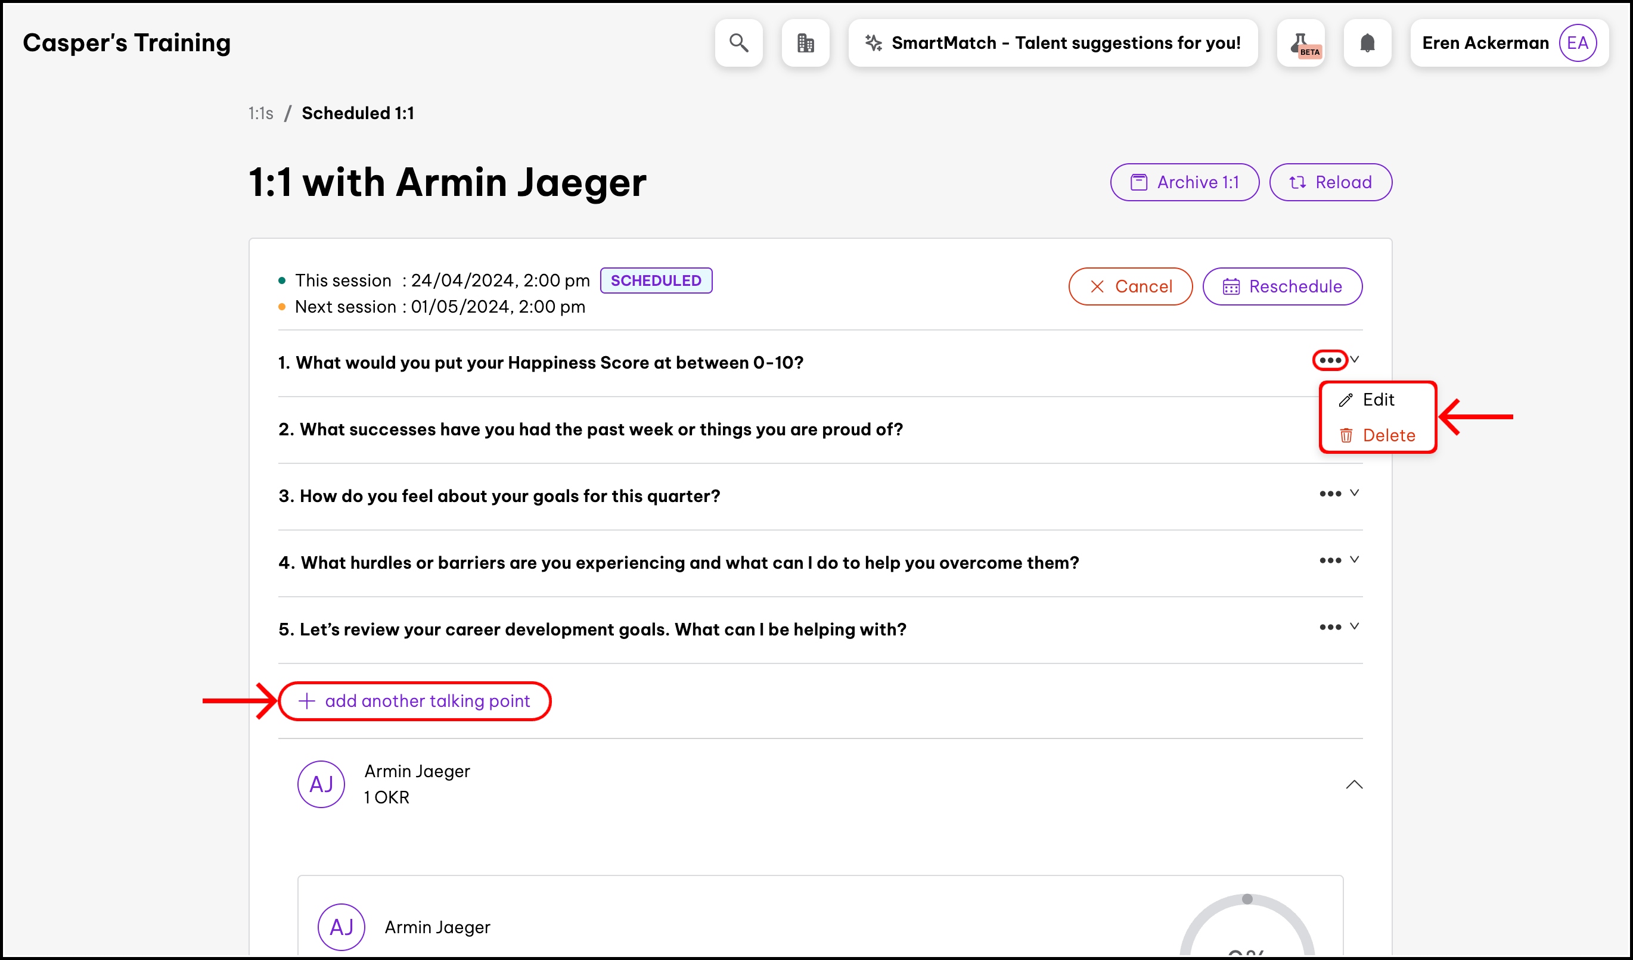1633x960 pixels.
Task: Open three-dots menu for question 3
Action: click(x=1330, y=494)
